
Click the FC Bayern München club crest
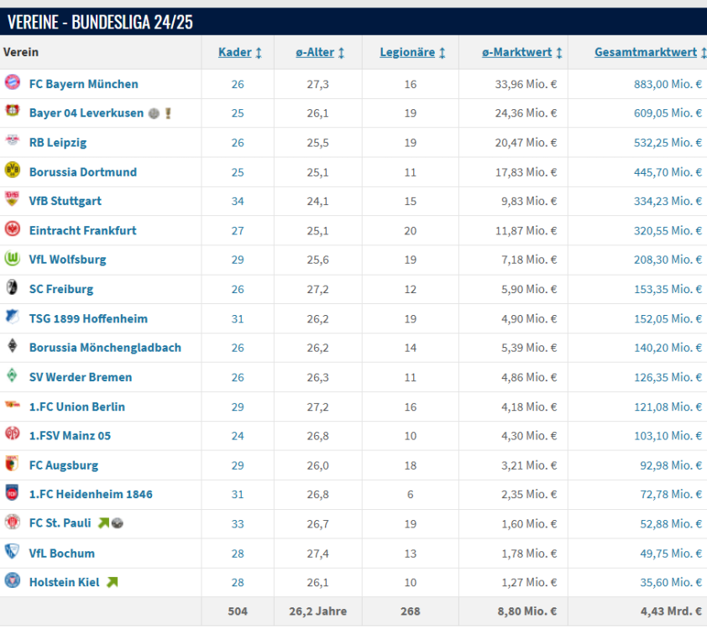(x=12, y=82)
